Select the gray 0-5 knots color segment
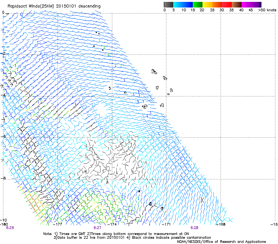278x244 pixels. tap(168, 5)
